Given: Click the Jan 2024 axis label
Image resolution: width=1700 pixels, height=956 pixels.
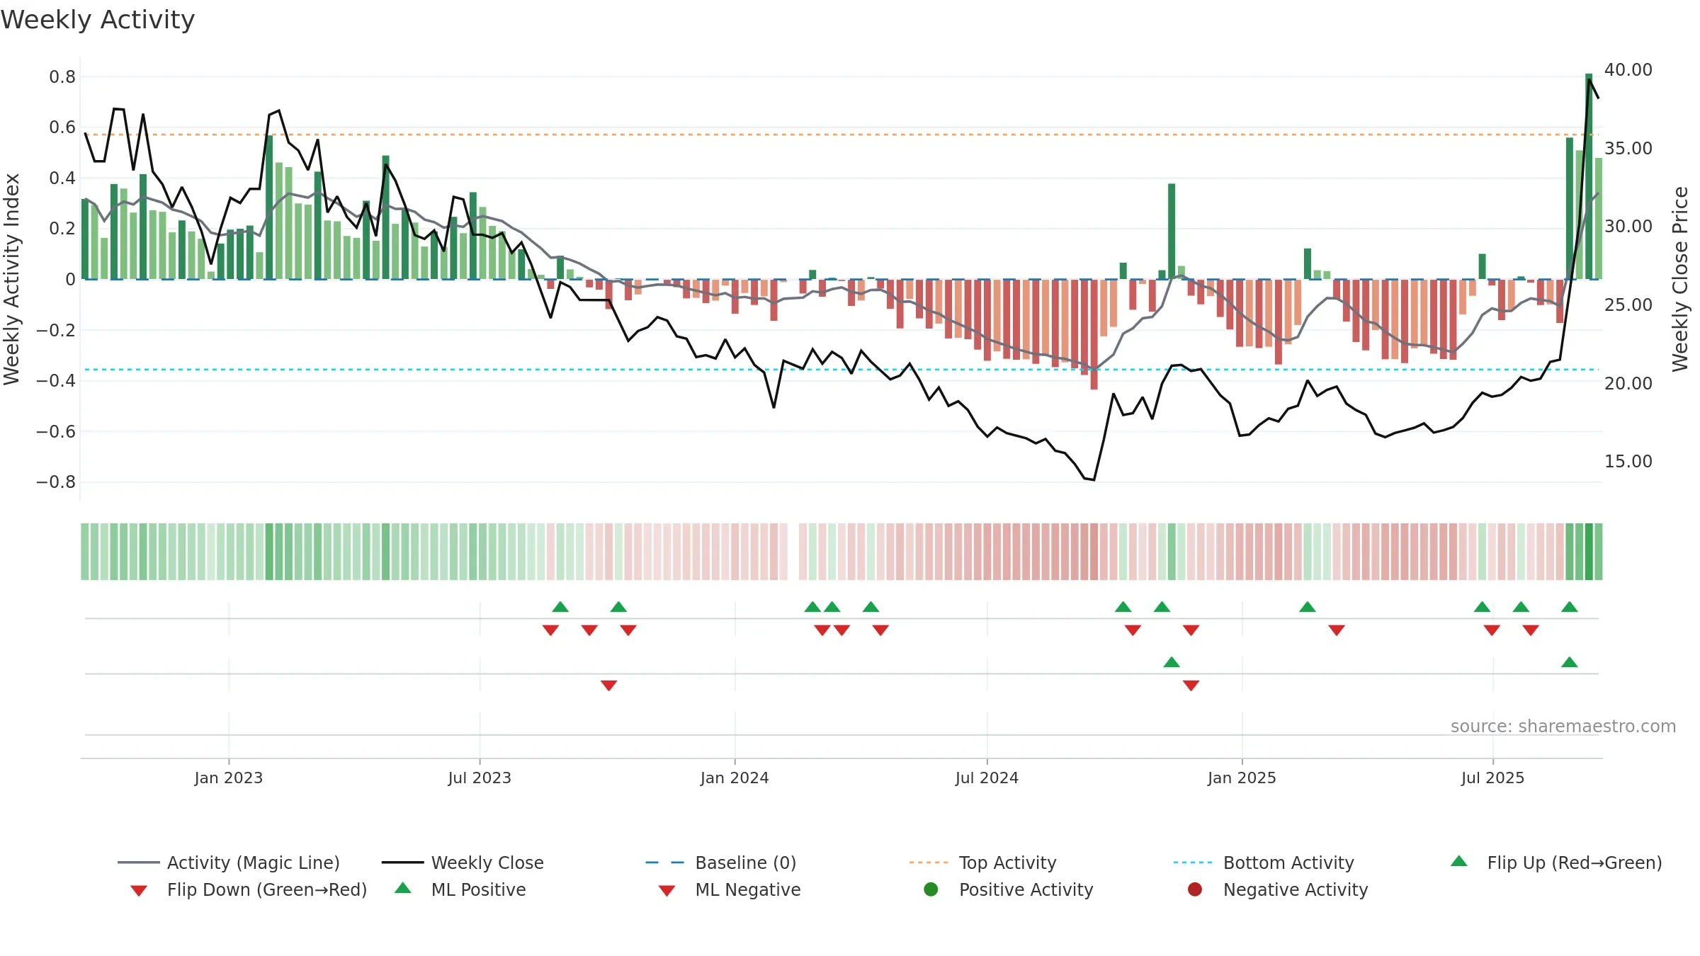Looking at the screenshot, I should point(735,778).
